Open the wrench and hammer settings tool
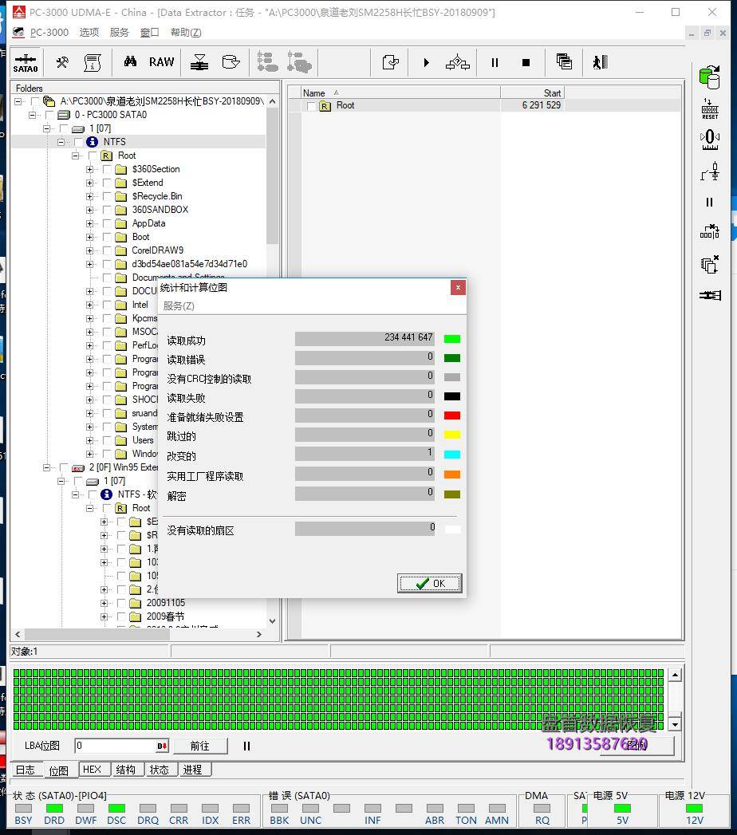Viewport: 737px width, 835px height. [x=61, y=62]
